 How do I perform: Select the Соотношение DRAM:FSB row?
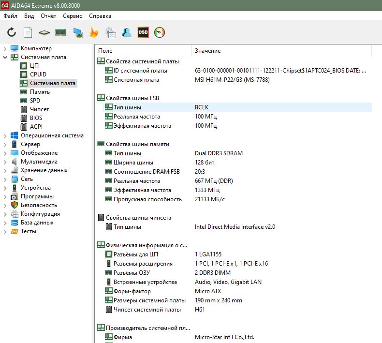pos(237,172)
